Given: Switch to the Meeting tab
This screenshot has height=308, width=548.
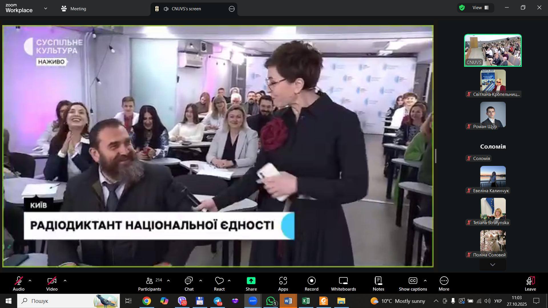Looking at the screenshot, I should coord(74,9).
